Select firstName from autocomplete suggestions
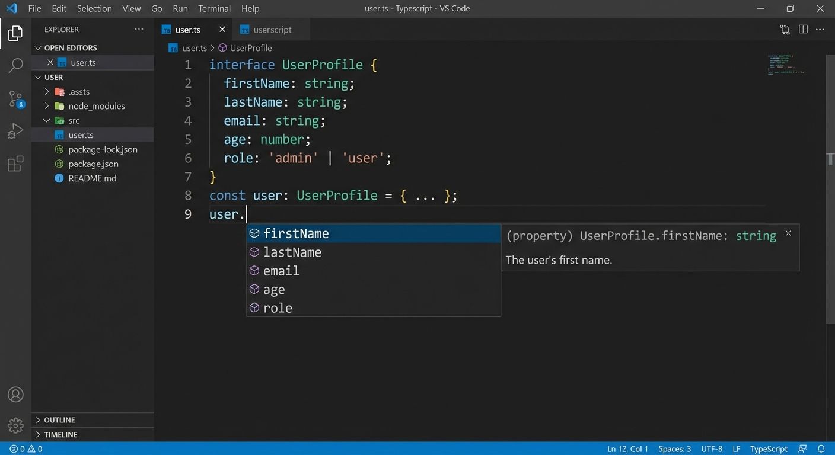 297,233
